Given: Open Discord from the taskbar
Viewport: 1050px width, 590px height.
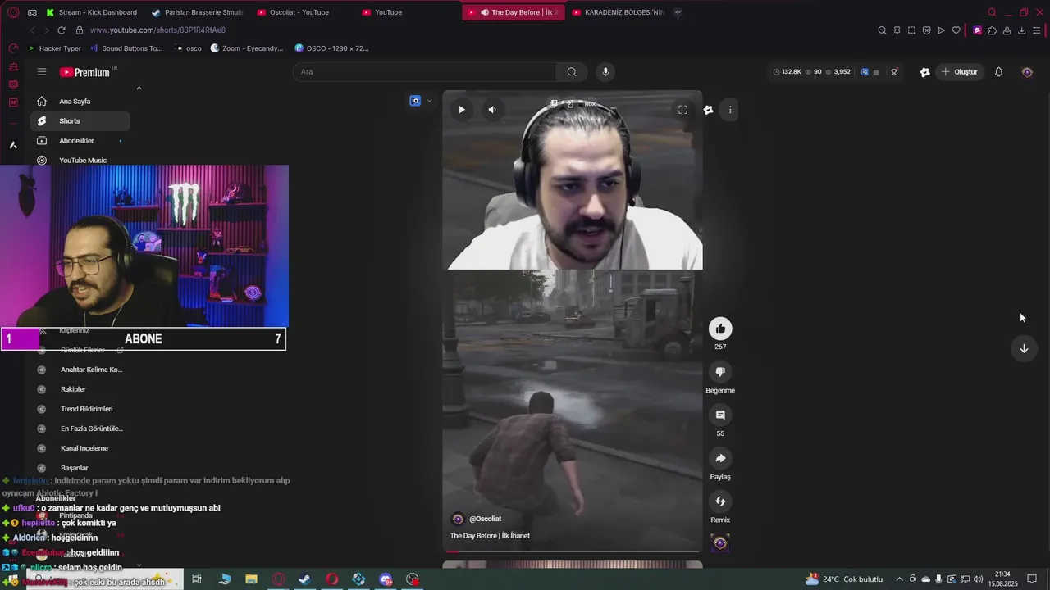Looking at the screenshot, I should [x=386, y=579].
